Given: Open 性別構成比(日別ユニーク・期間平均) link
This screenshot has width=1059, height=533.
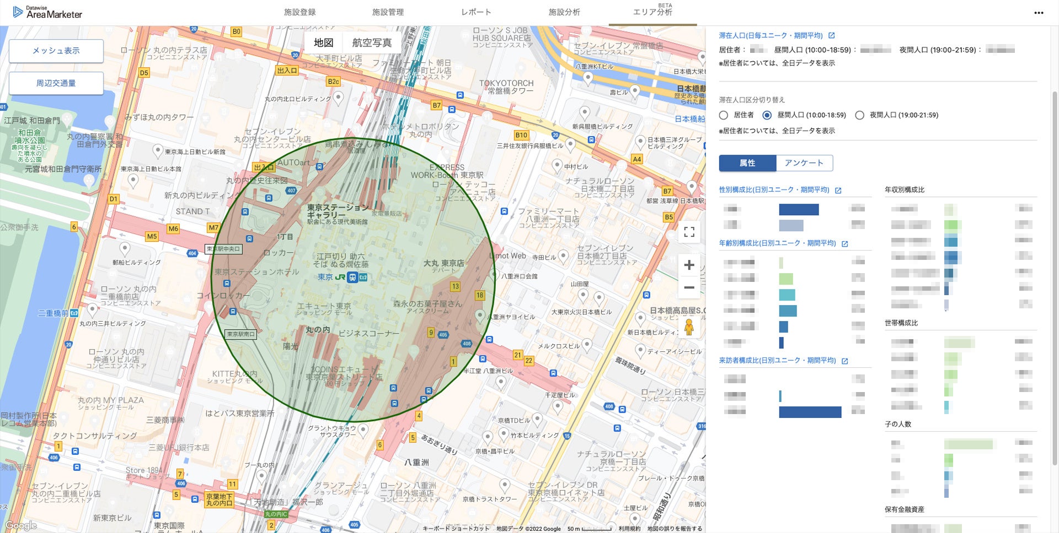Looking at the screenshot, I should point(774,190).
